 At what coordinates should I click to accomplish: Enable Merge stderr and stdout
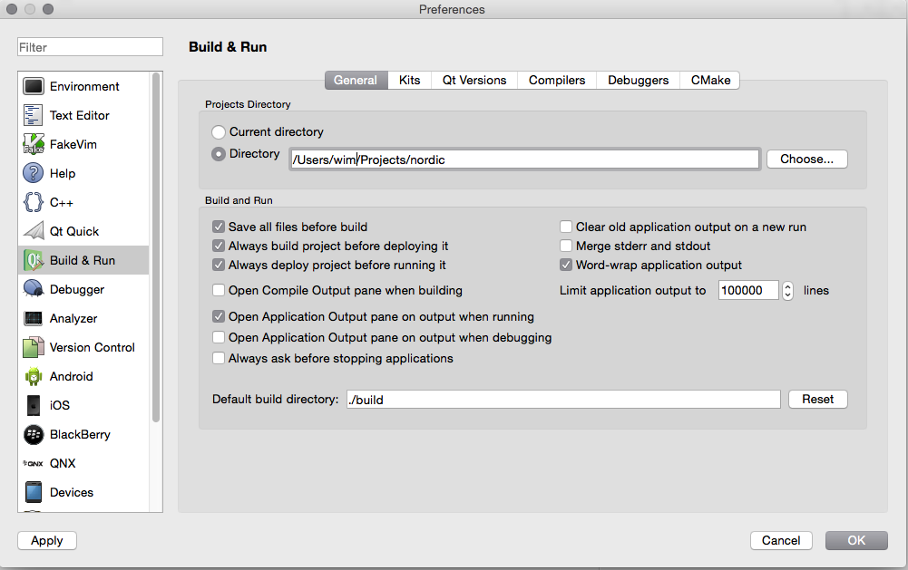point(566,246)
